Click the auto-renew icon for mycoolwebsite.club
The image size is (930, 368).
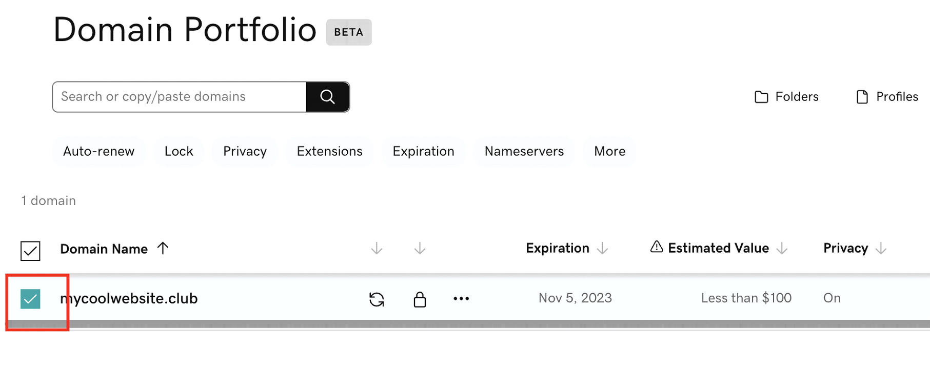pos(377,299)
